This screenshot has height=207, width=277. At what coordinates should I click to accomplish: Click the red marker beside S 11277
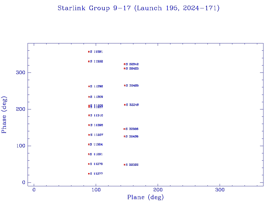coord(89,174)
